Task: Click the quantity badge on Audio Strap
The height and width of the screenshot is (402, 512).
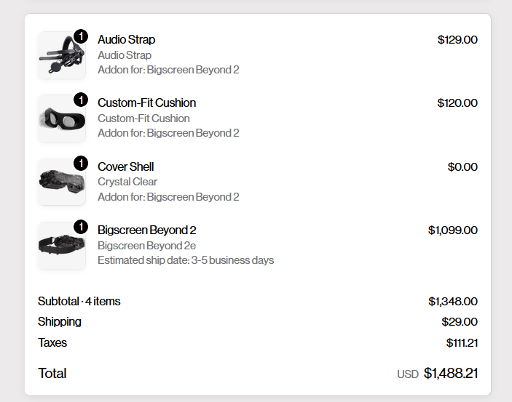Action: (81, 36)
